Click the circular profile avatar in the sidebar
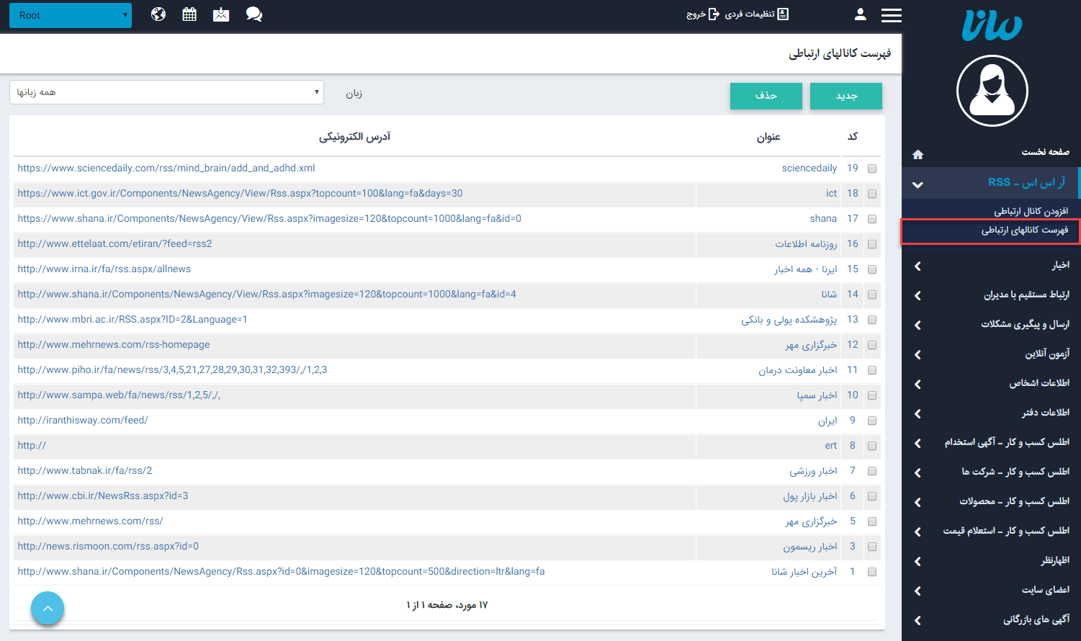Image resolution: width=1081 pixels, height=641 pixels. (992, 91)
